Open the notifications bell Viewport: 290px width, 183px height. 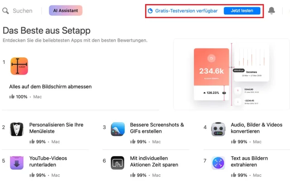[x=271, y=10]
